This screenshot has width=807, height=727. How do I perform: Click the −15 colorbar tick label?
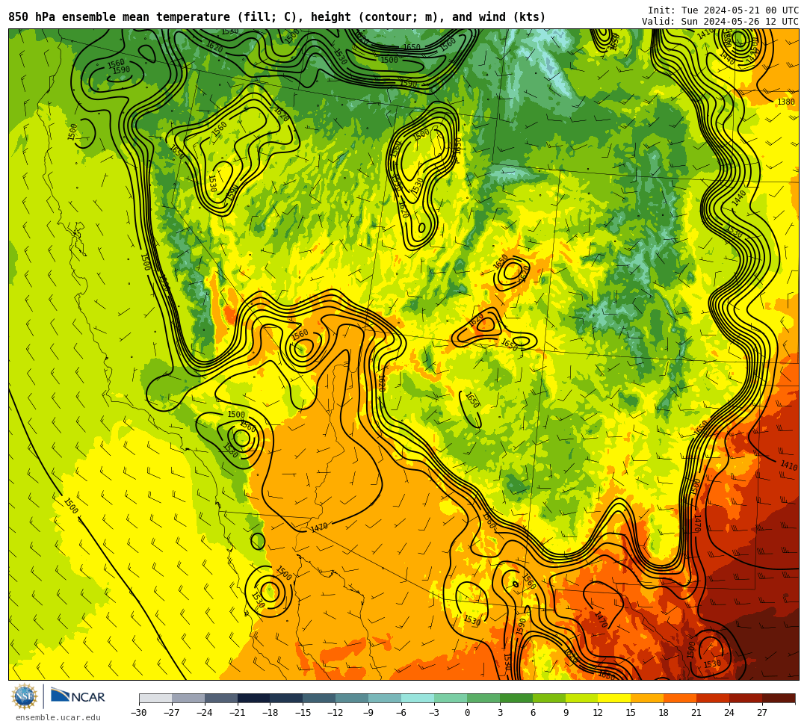tap(303, 713)
